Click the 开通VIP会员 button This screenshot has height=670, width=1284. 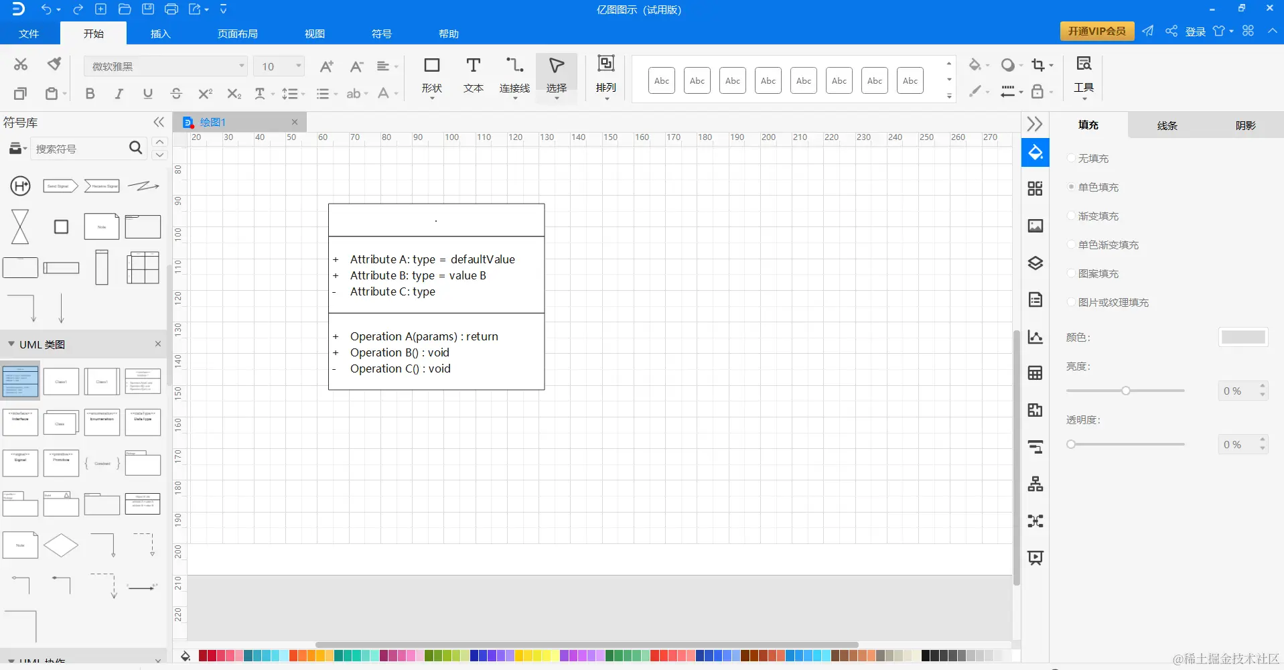(1097, 31)
